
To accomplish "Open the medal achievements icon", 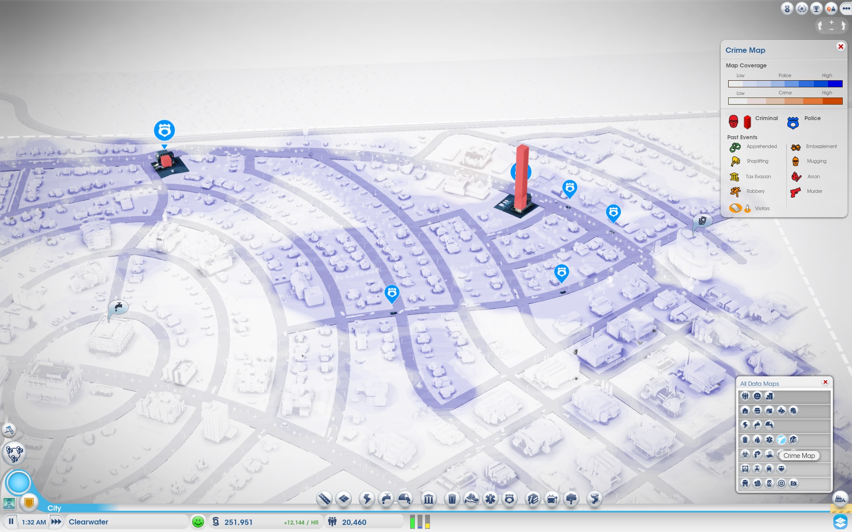I will point(787,8).
